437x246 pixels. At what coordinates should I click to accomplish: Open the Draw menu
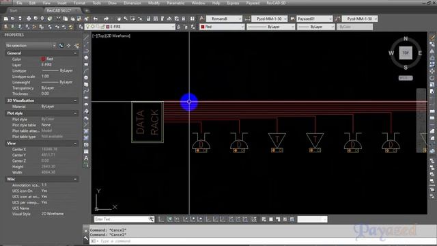(x=112, y=3)
